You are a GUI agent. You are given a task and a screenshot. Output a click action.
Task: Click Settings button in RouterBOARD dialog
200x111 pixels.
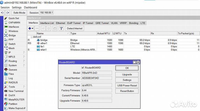(x=127, y=80)
